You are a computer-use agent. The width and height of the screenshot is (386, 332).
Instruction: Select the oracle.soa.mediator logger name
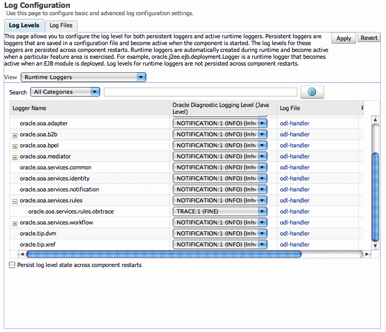[45, 156]
